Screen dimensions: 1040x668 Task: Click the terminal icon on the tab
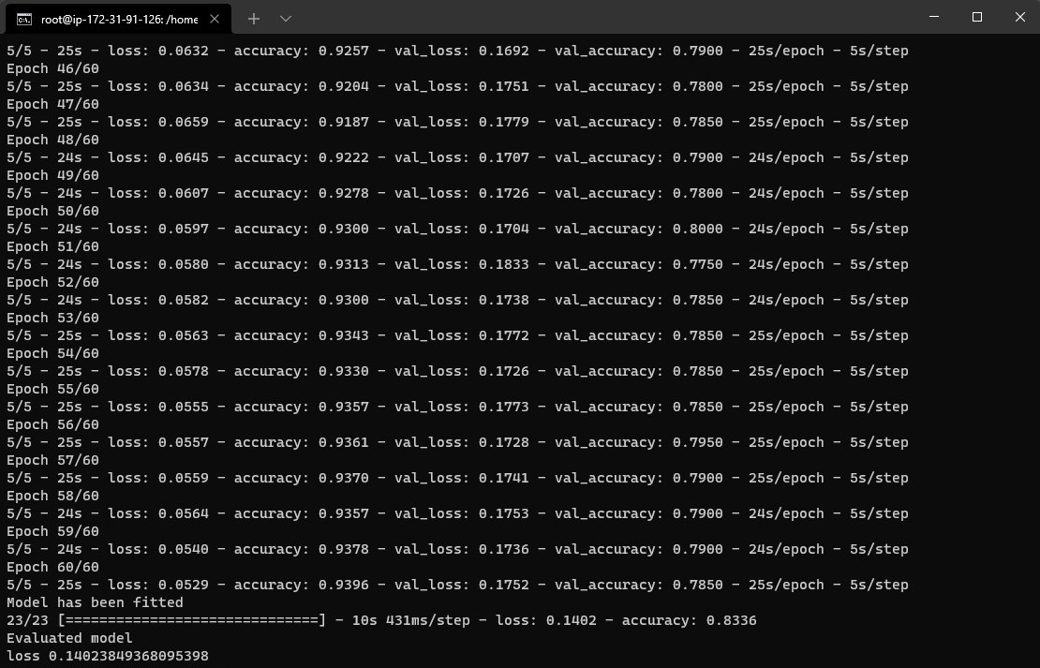pos(23,20)
